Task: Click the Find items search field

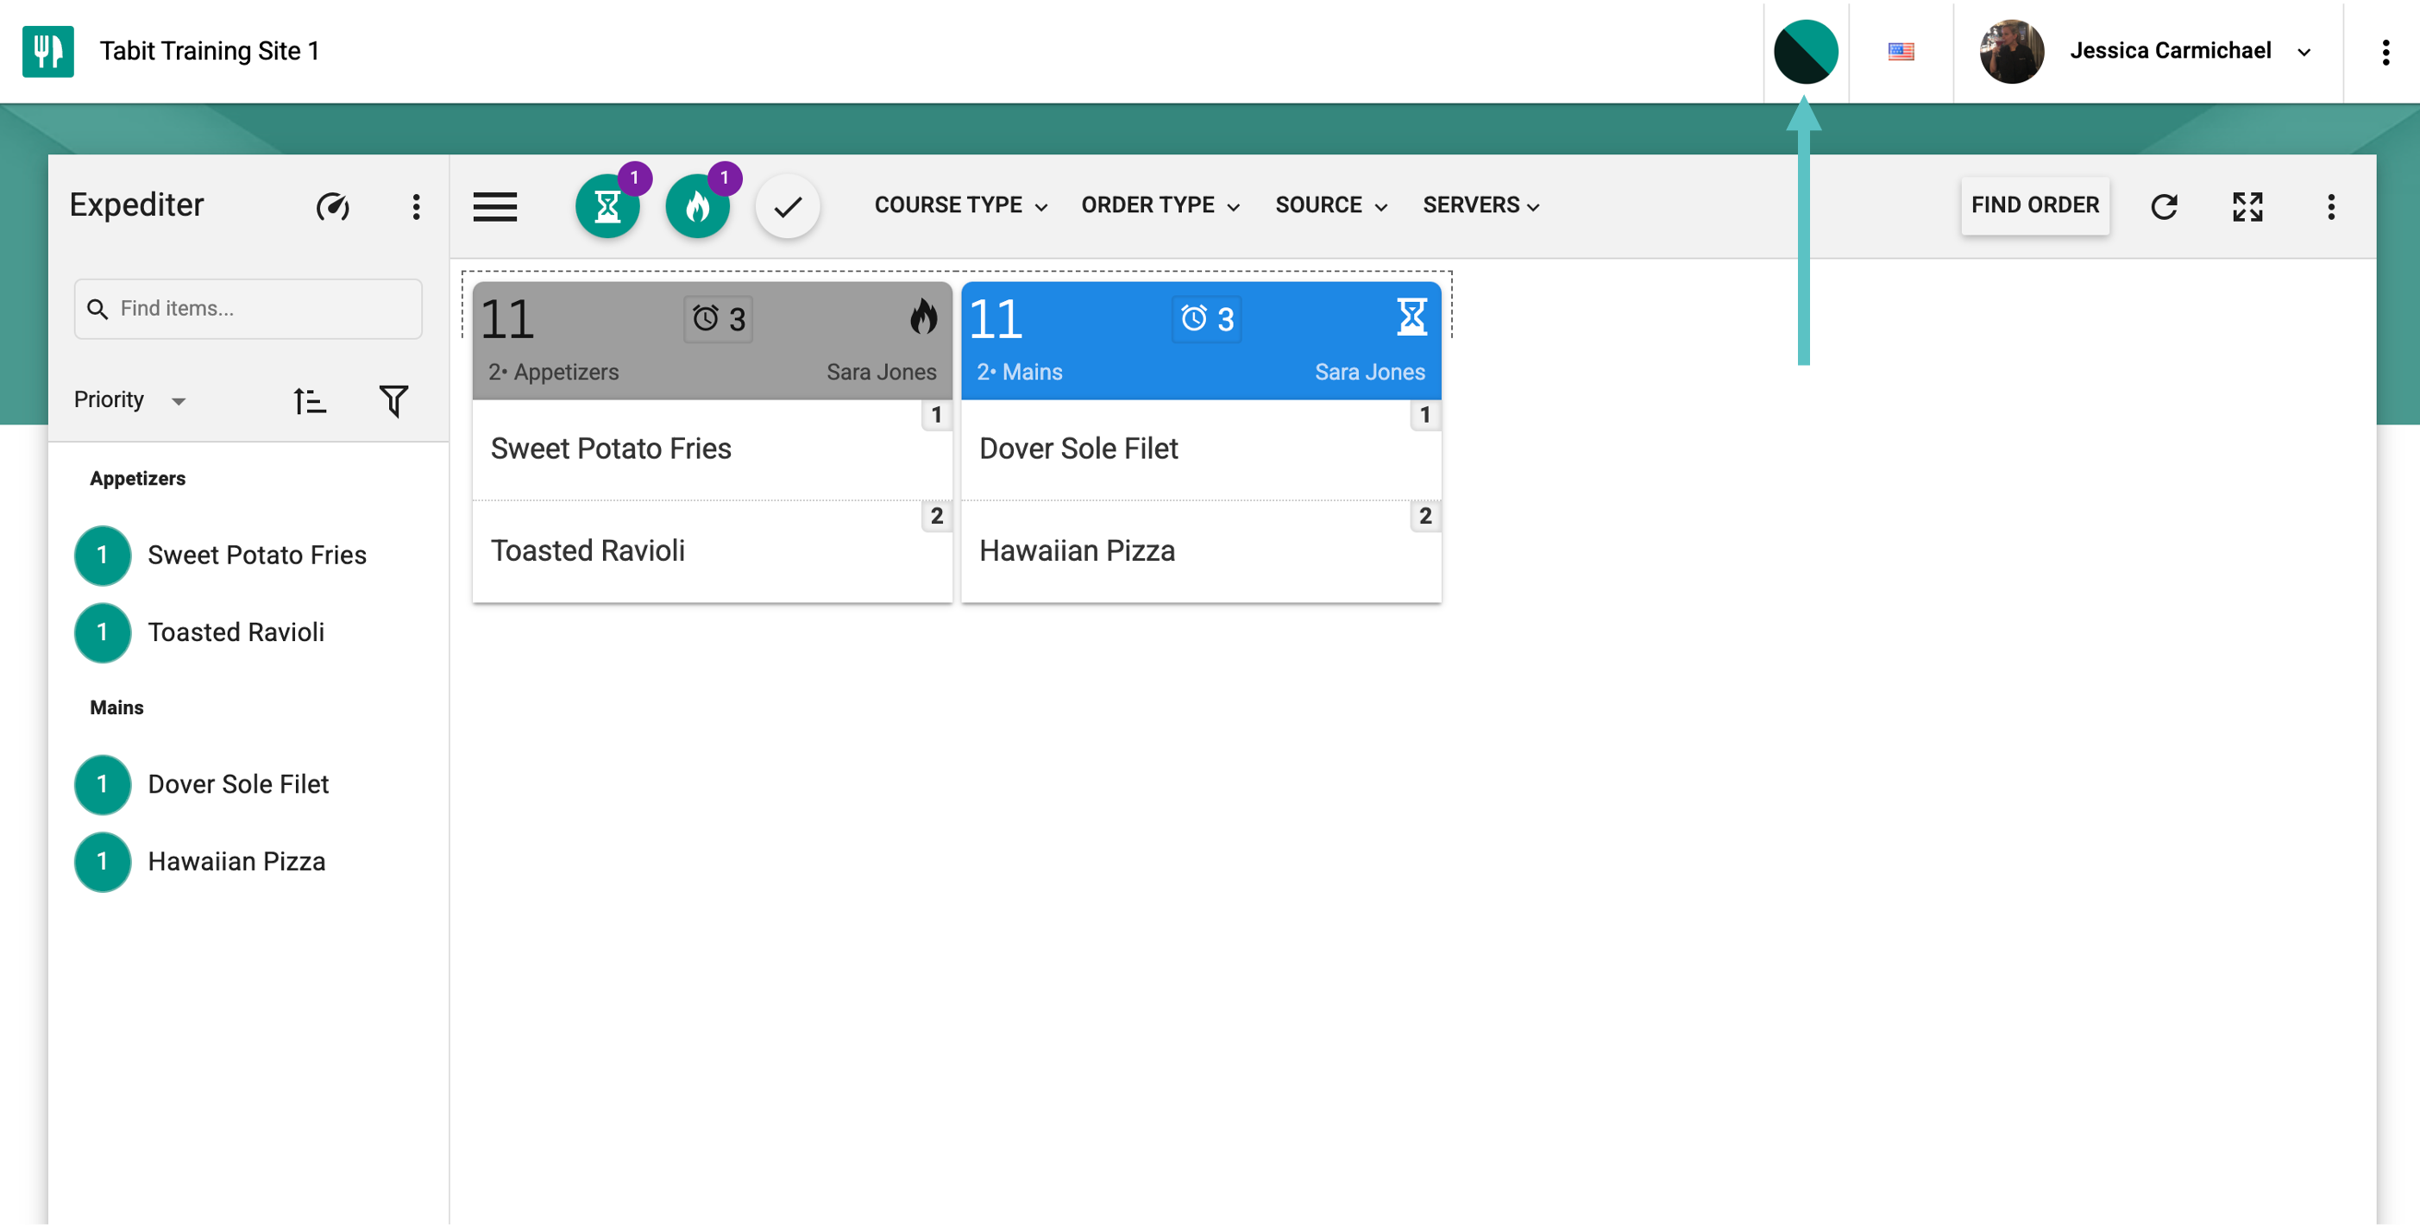Action: point(248,308)
